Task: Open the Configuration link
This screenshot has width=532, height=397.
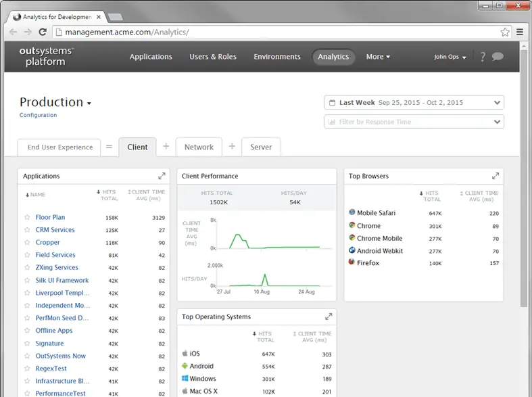Action: point(38,115)
